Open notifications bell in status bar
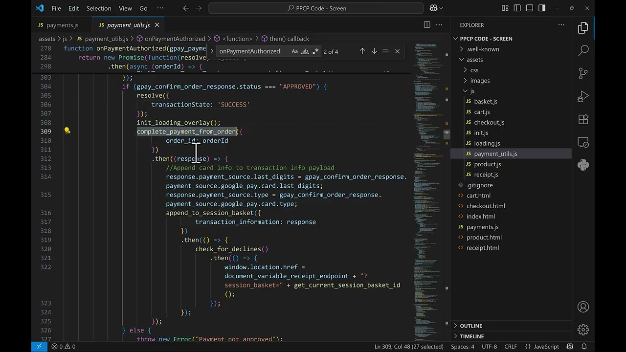 584,347
